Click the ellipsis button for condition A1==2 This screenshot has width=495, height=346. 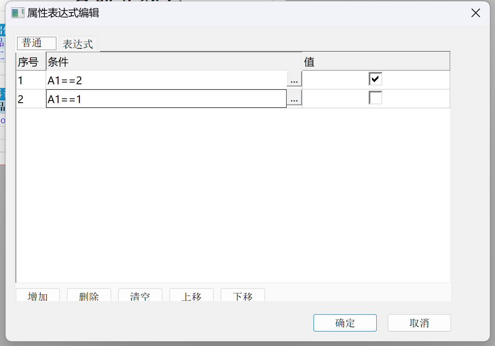pos(294,80)
